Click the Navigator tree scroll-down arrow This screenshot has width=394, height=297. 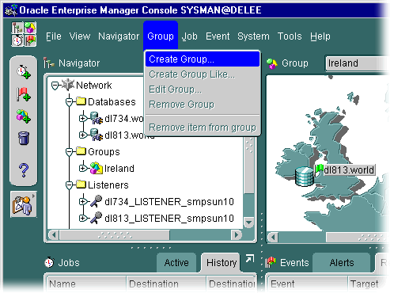click(x=248, y=223)
